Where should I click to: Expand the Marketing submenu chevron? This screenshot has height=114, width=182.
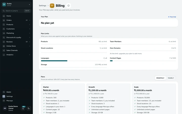30,33
